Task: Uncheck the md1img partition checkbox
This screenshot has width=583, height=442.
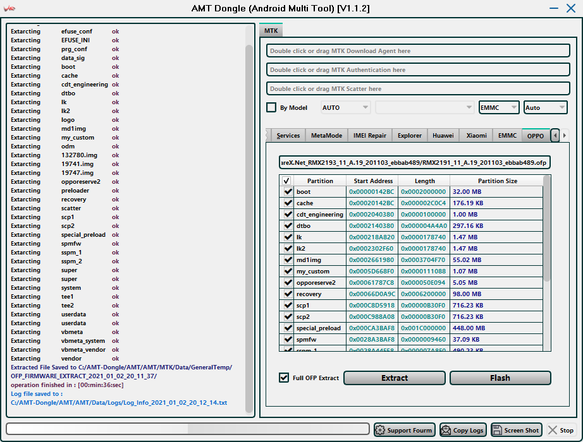Action: pyautogui.click(x=288, y=260)
